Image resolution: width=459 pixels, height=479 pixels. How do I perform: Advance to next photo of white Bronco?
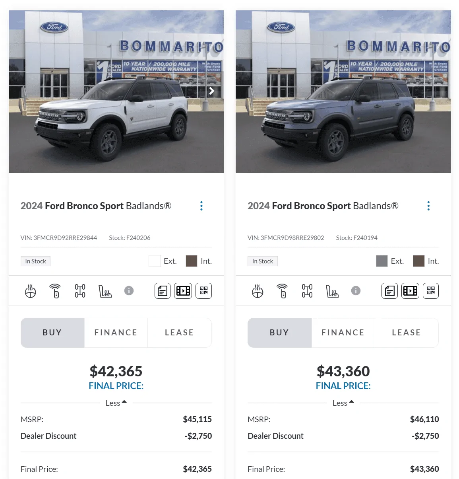click(x=212, y=91)
